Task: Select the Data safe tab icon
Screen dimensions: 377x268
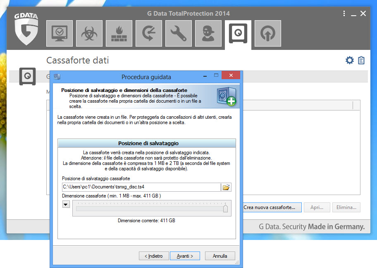Action: [238, 33]
